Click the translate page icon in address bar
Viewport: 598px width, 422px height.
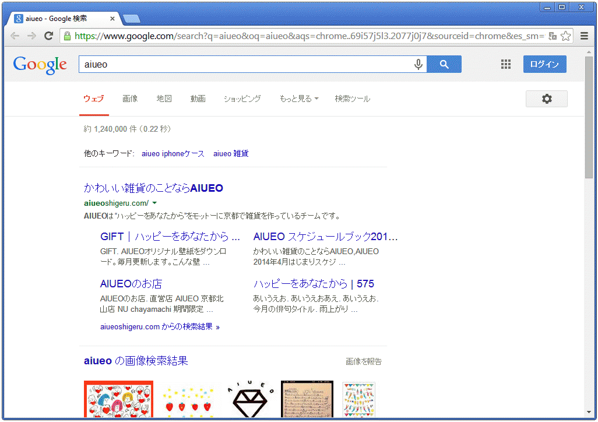[552, 36]
